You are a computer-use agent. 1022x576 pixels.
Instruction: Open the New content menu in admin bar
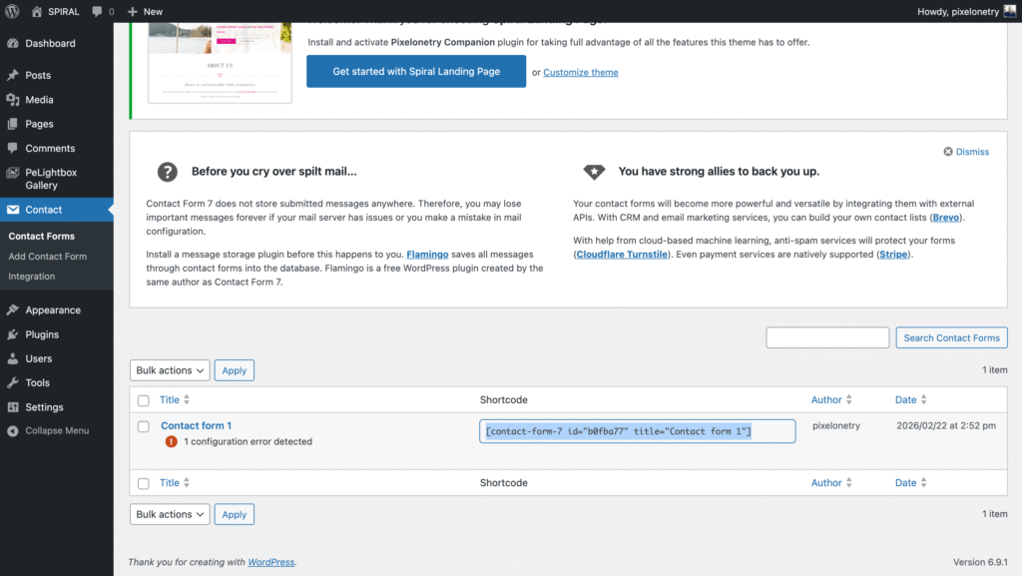tap(145, 11)
